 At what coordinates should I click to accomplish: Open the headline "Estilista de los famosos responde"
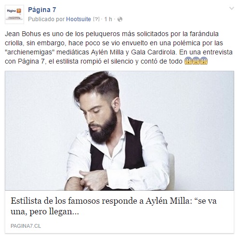click(77, 201)
